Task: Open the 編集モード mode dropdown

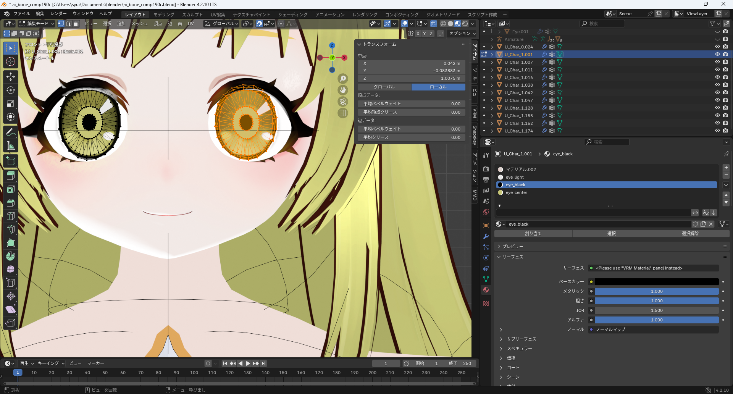Action: click(37, 24)
